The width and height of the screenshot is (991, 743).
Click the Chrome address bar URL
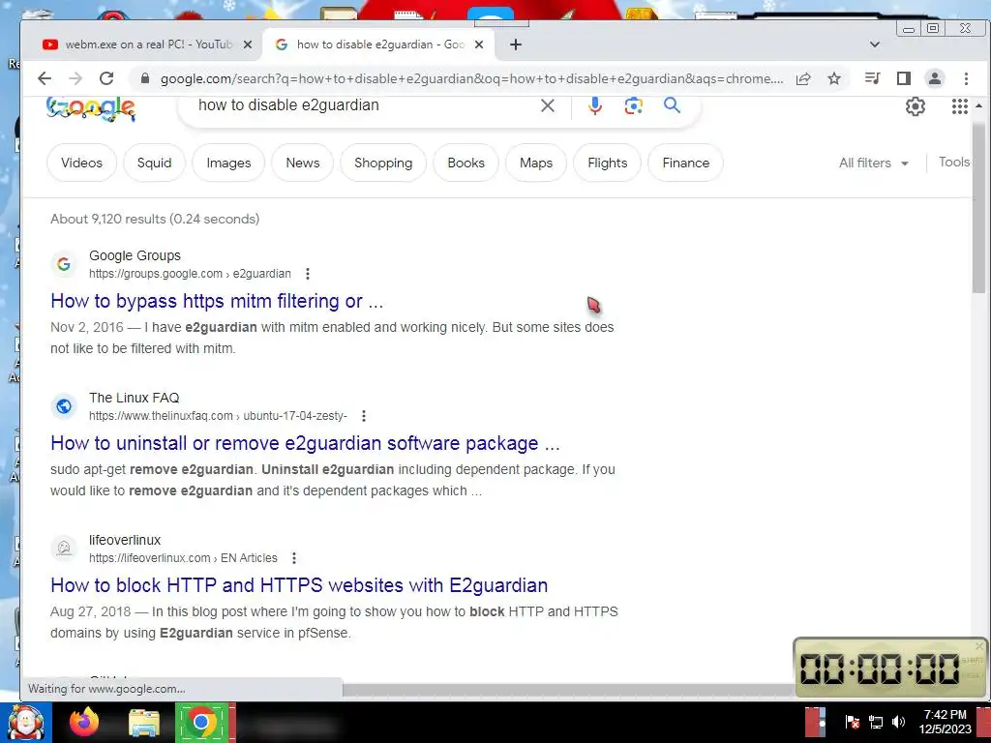[x=471, y=78]
